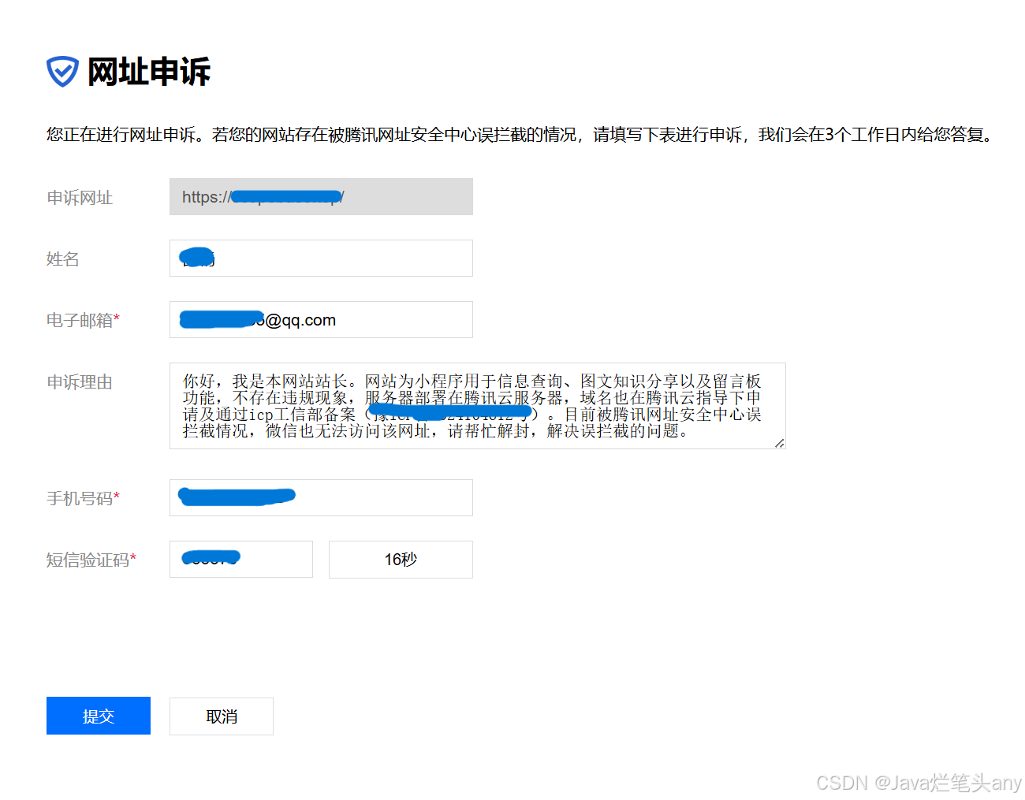Screen dimensions: 1025x800
Task: Click the 电子邮箱* label
Action: click(83, 321)
